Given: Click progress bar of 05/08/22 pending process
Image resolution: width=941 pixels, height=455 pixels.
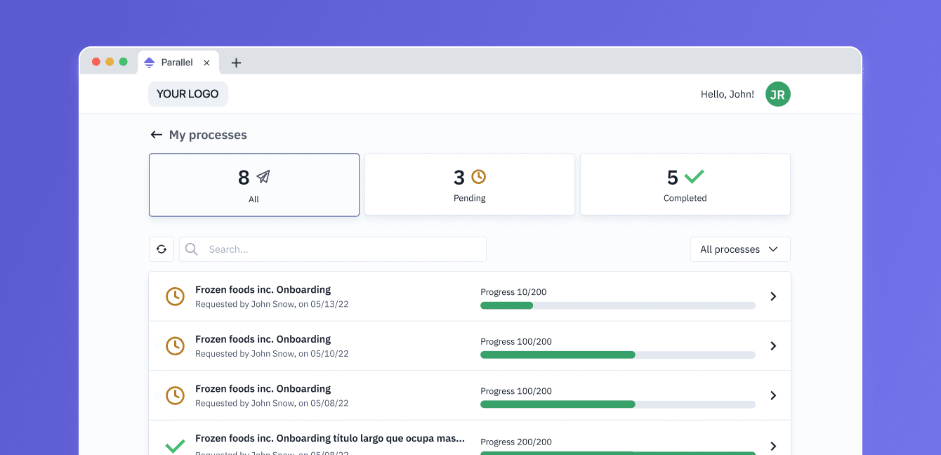Looking at the screenshot, I should pyautogui.click(x=618, y=404).
